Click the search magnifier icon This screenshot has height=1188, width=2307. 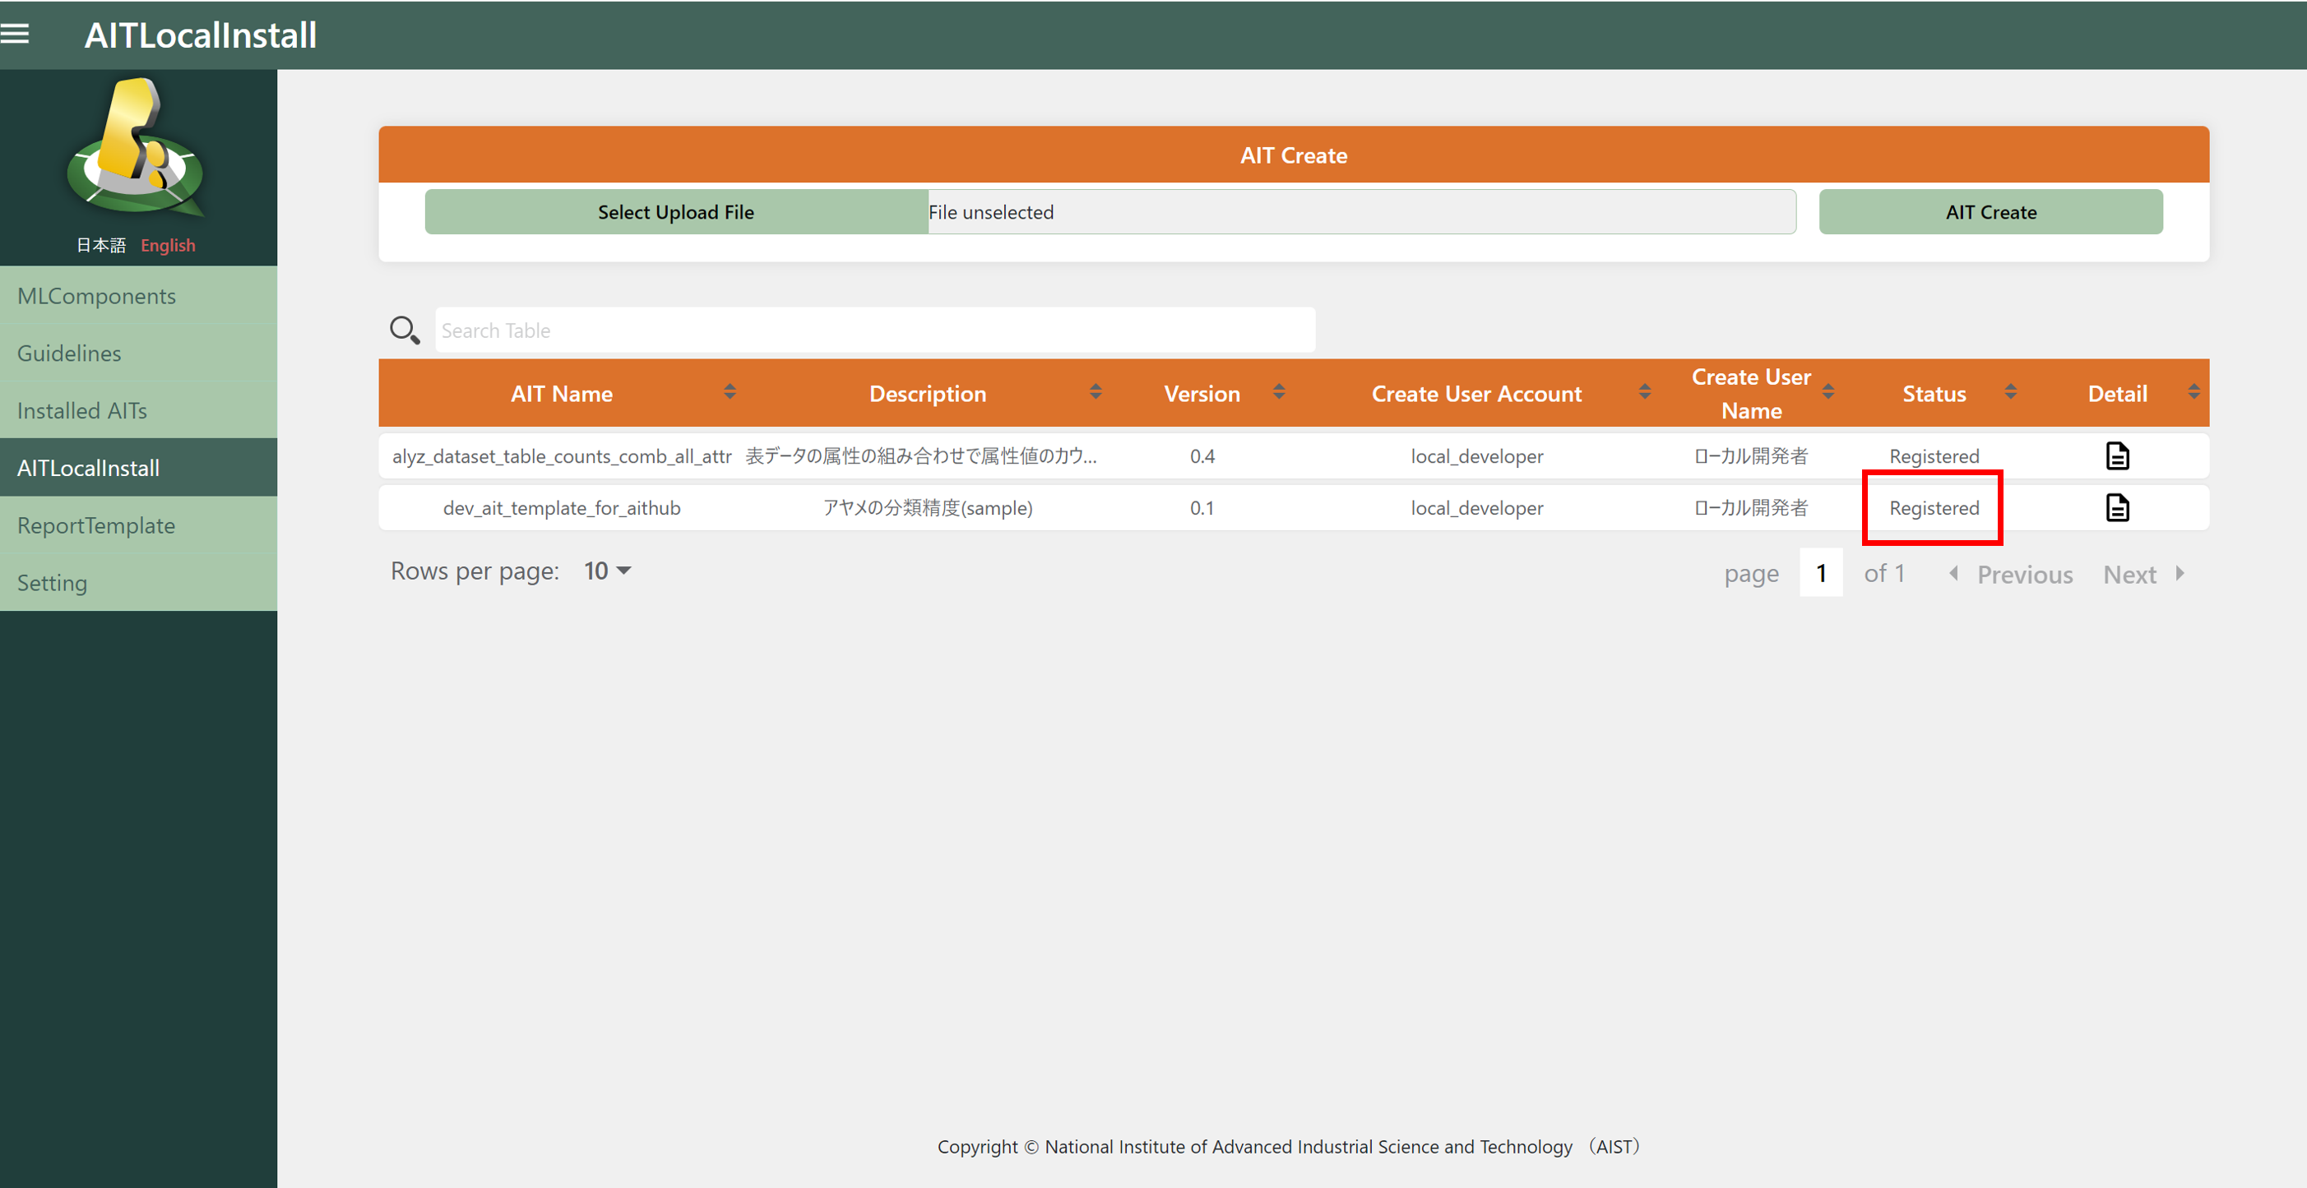point(404,331)
